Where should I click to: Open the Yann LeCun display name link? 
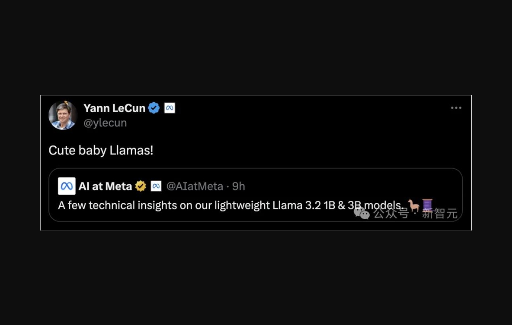pos(114,108)
